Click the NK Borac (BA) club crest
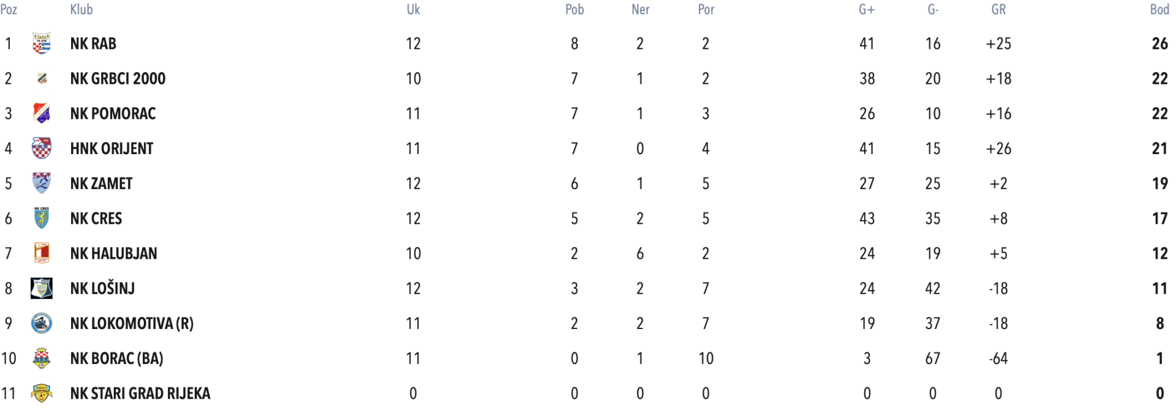The image size is (1176, 411). tap(42, 358)
